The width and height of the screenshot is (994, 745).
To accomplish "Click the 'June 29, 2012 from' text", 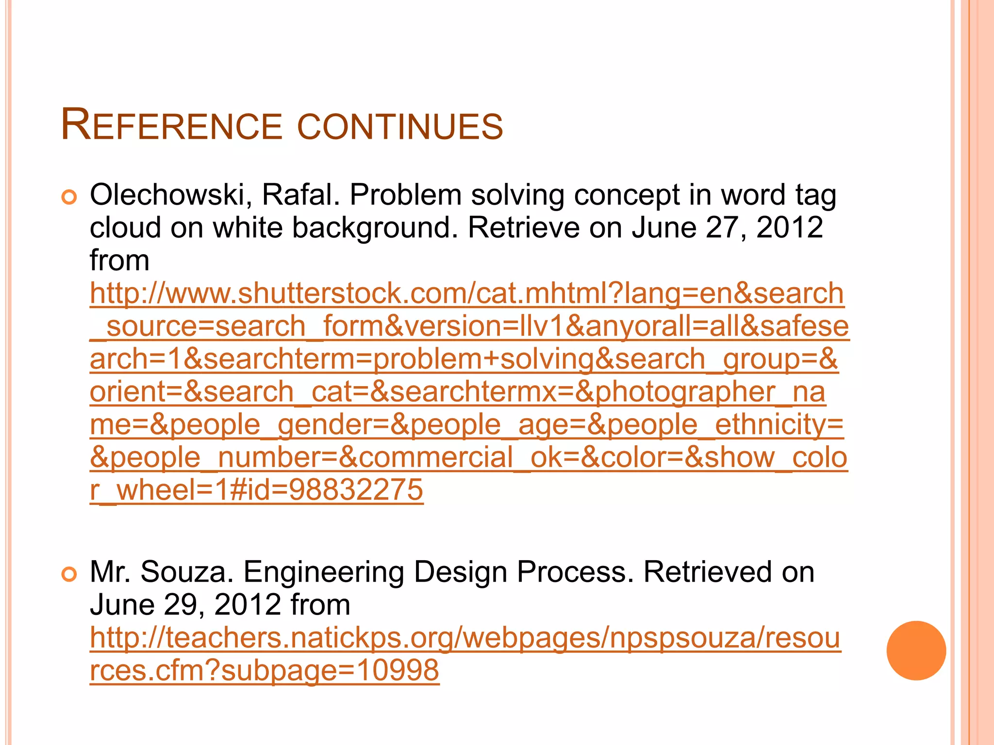I will click(x=219, y=605).
